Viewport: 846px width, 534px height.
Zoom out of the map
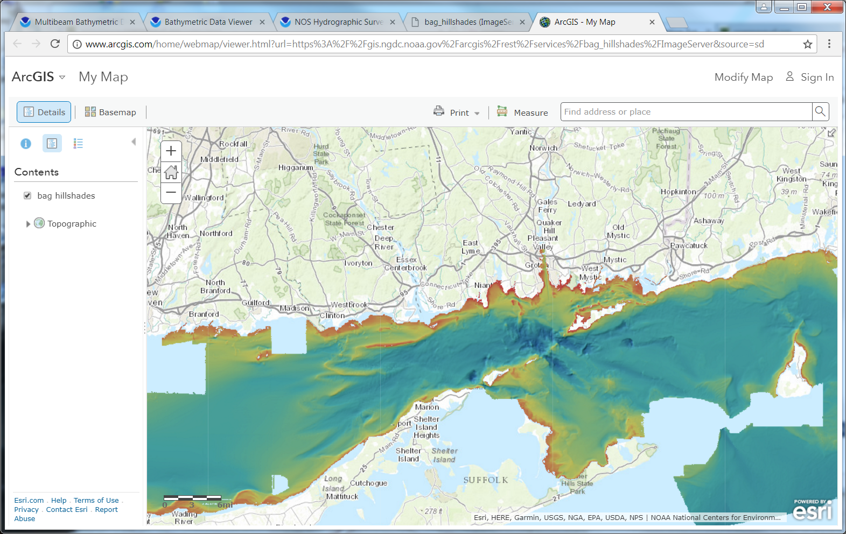point(171,192)
